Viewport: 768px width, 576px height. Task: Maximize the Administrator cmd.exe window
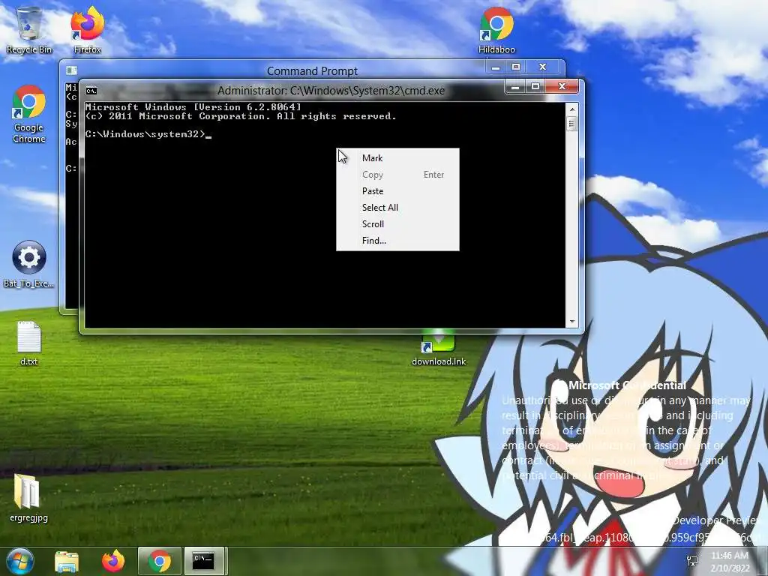535,87
